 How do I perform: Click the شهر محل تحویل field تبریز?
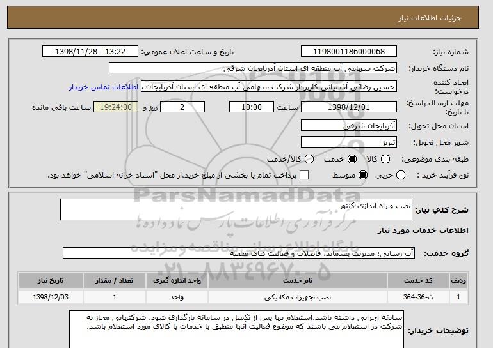pyautogui.click(x=349, y=142)
